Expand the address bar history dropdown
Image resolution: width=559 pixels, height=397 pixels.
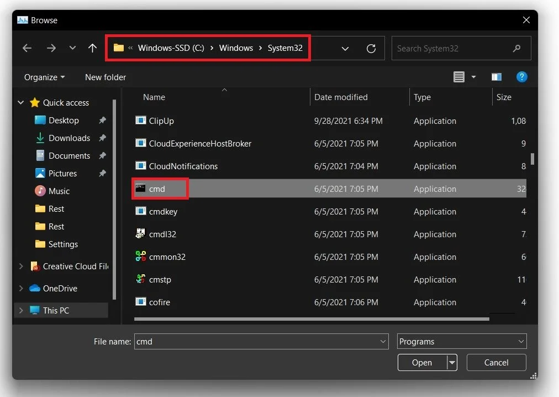pyautogui.click(x=345, y=48)
